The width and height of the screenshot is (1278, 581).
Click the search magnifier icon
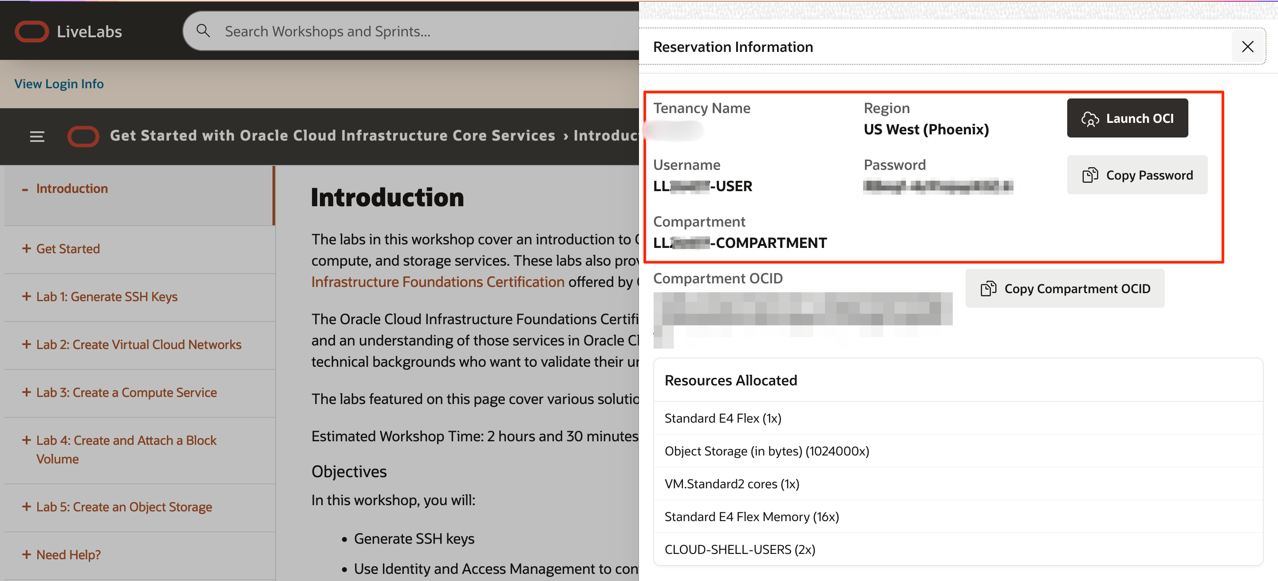tap(203, 31)
